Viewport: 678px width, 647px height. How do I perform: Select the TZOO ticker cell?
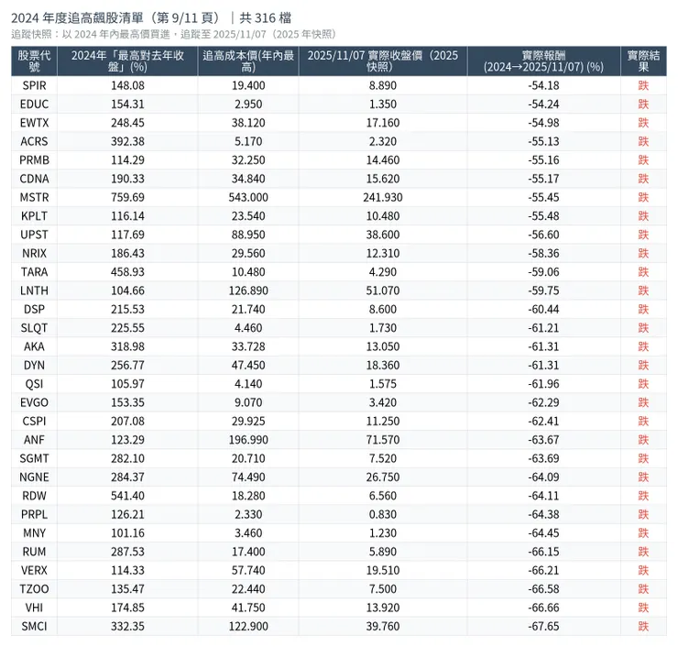point(34,588)
